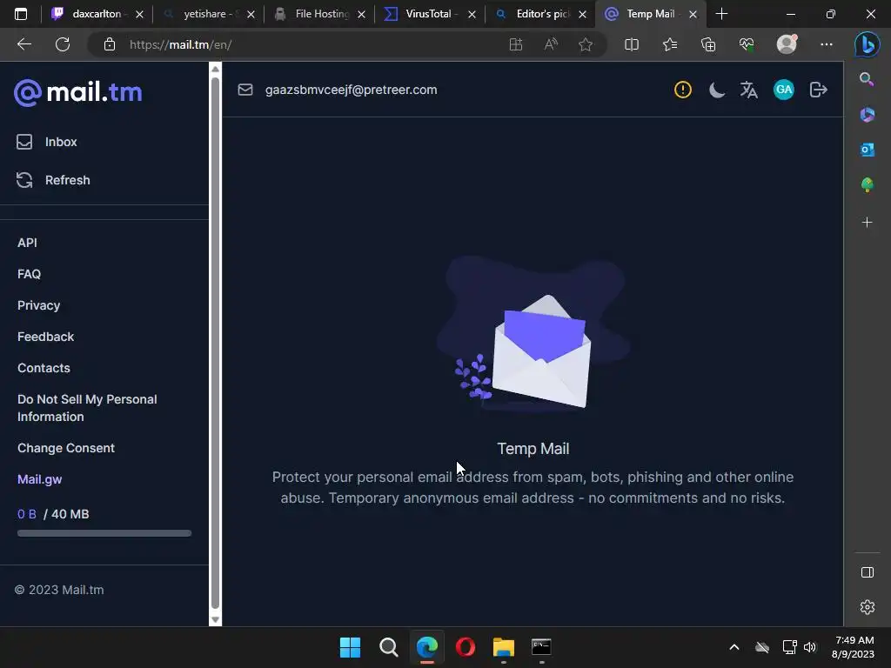Open the Windows Start menu
The width and height of the screenshot is (891, 668).
pos(350,647)
